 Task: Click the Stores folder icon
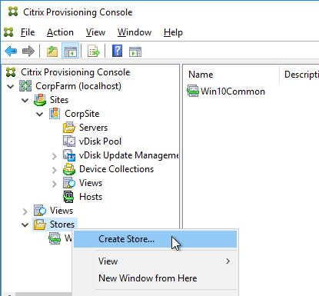(x=40, y=224)
